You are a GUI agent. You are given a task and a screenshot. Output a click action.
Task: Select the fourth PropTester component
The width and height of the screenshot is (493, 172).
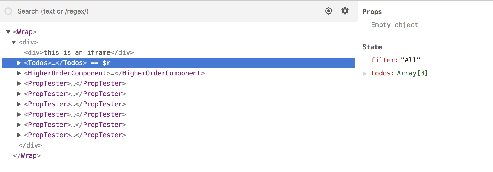(75, 114)
